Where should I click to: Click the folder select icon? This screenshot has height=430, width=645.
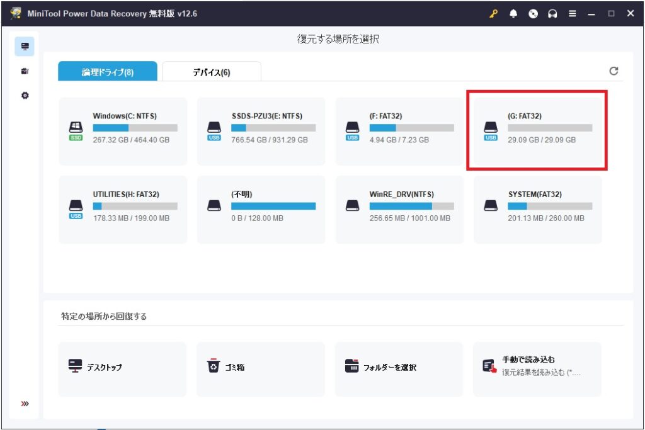coord(351,365)
